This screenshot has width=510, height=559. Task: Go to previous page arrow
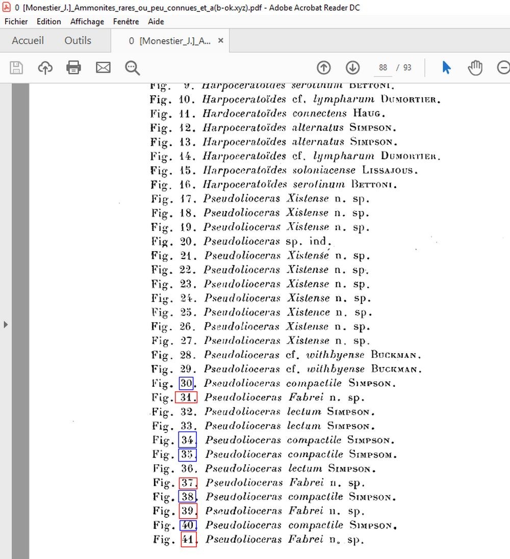pyautogui.click(x=324, y=68)
